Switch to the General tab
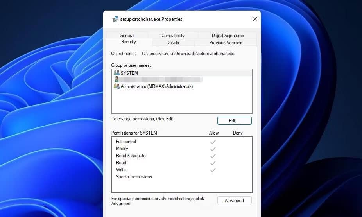This screenshot has width=362, height=217. pos(127,35)
